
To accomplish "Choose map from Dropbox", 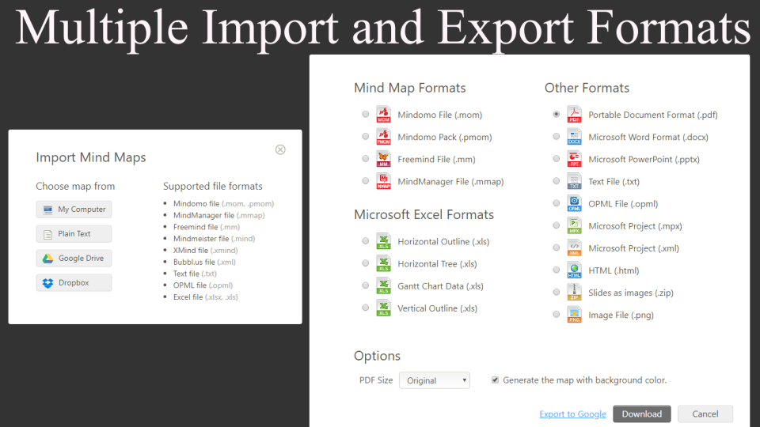I will coord(74,283).
